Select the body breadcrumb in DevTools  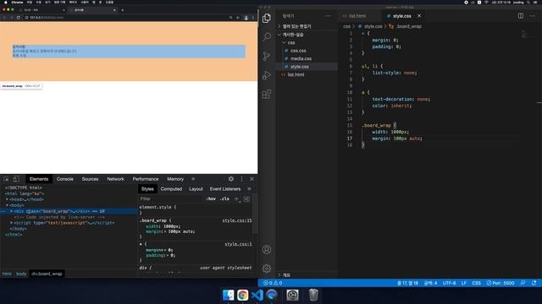(21, 274)
